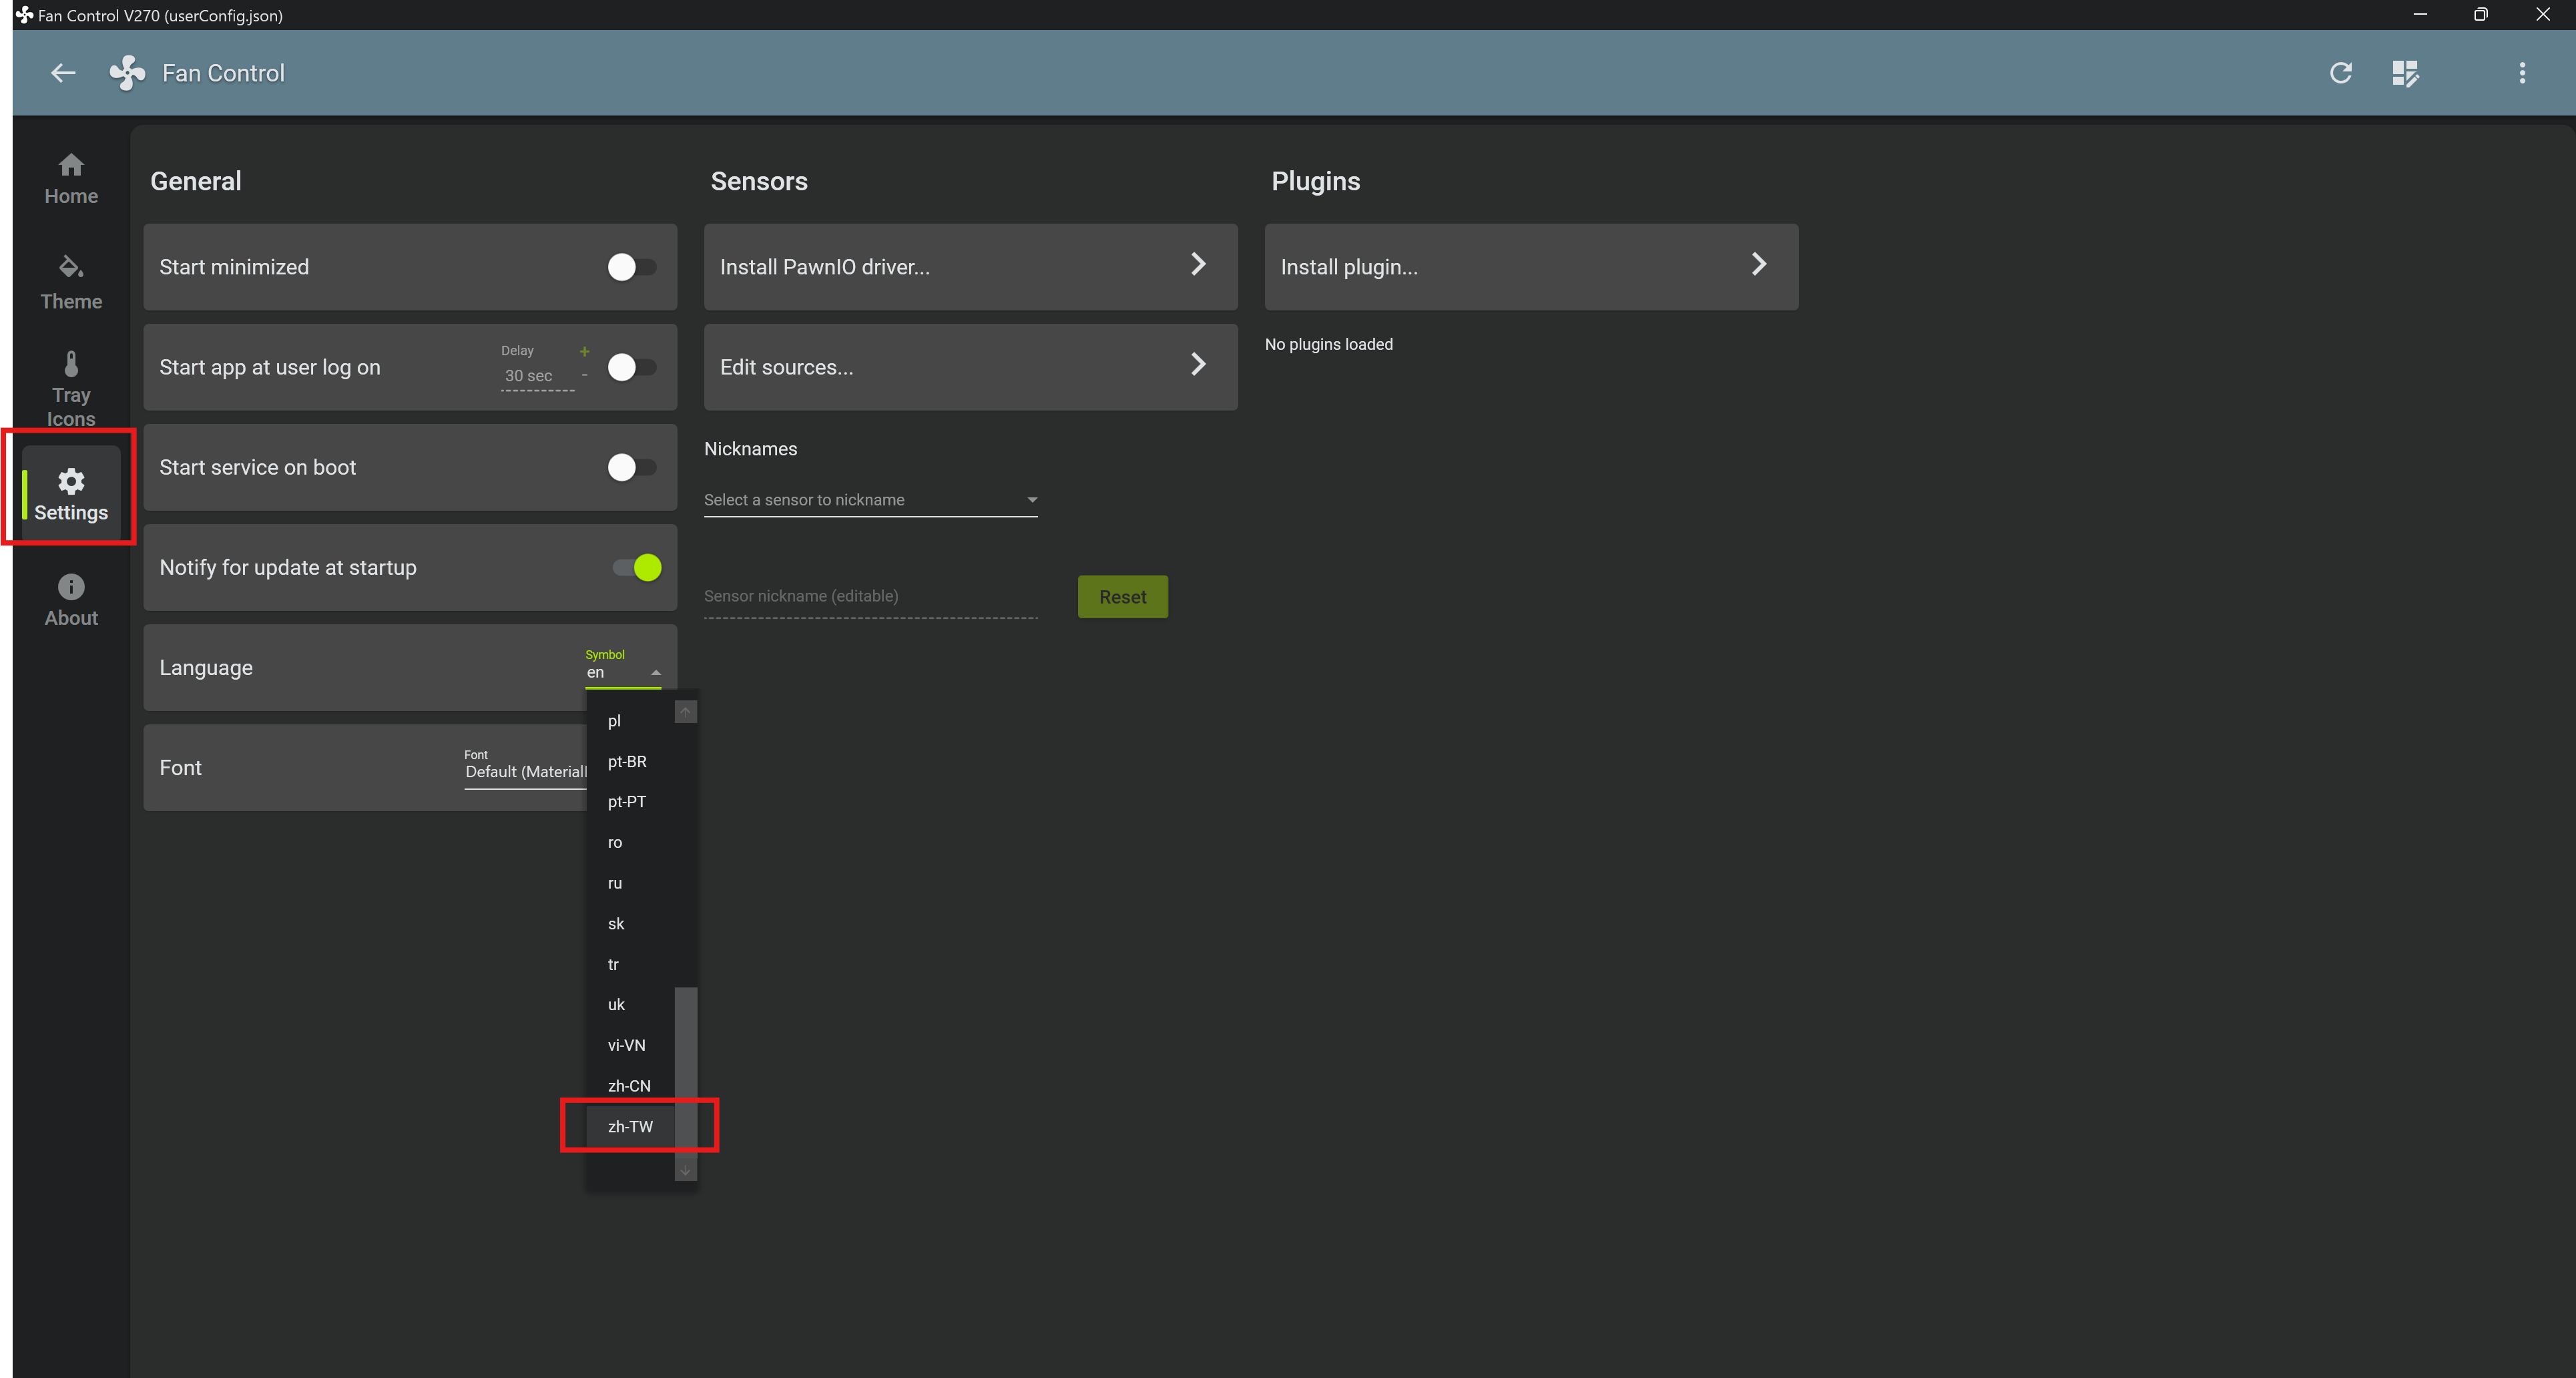The height and width of the screenshot is (1378, 2576).
Task: Choose vi-VN from the language list
Action: click(x=630, y=1046)
